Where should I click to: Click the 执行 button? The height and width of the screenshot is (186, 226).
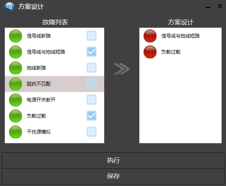(x=113, y=160)
